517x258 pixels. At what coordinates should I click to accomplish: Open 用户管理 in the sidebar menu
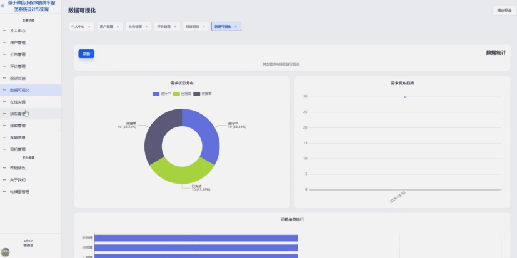coord(31,43)
